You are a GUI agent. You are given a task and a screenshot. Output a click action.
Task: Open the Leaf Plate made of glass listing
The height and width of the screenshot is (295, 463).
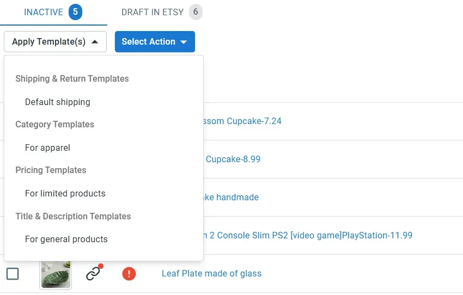click(211, 273)
